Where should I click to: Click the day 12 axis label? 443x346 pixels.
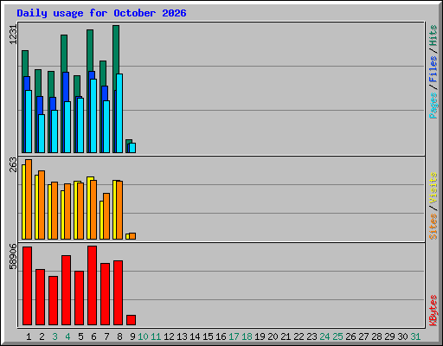point(169,336)
